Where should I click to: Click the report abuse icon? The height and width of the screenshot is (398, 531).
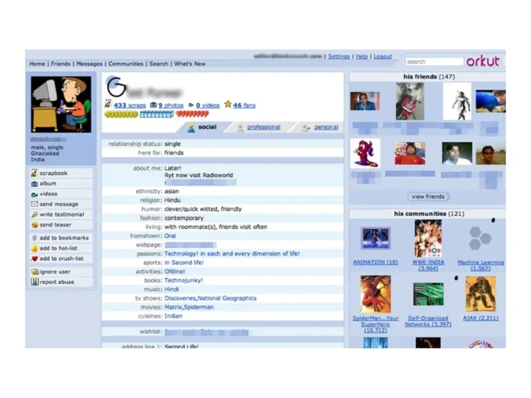click(x=35, y=282)
